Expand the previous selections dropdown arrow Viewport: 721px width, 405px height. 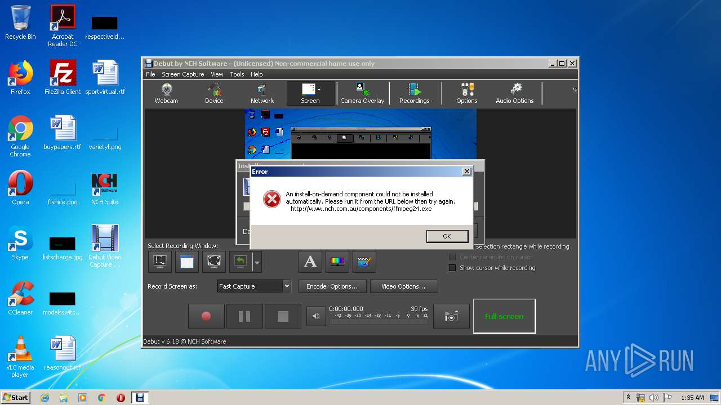tap(257, 262)
